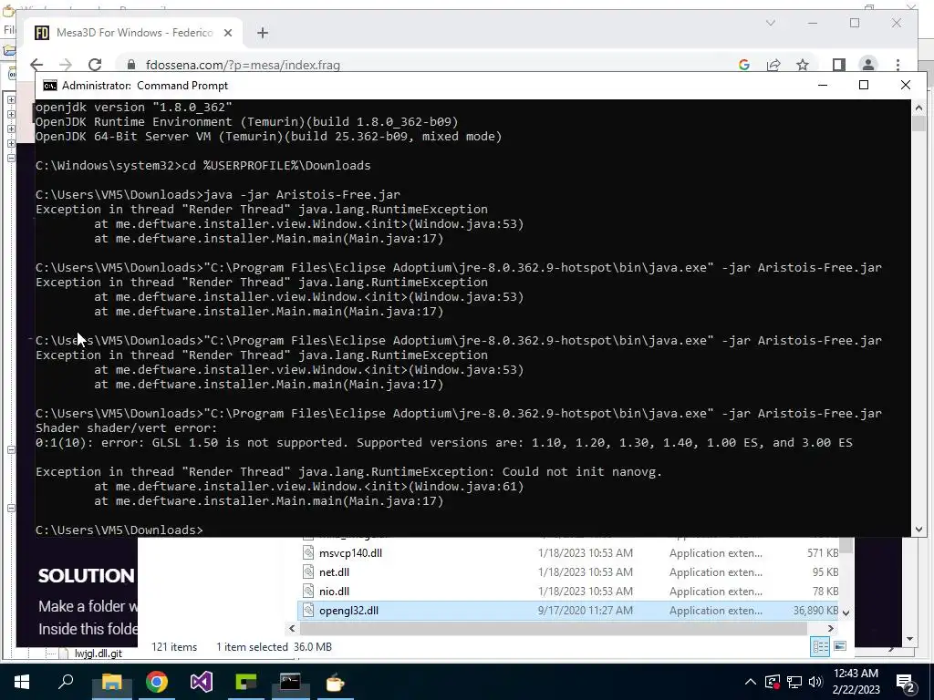Share this page from Chrome's address bar
The image size is (934, 700).
tap(773, 65)
